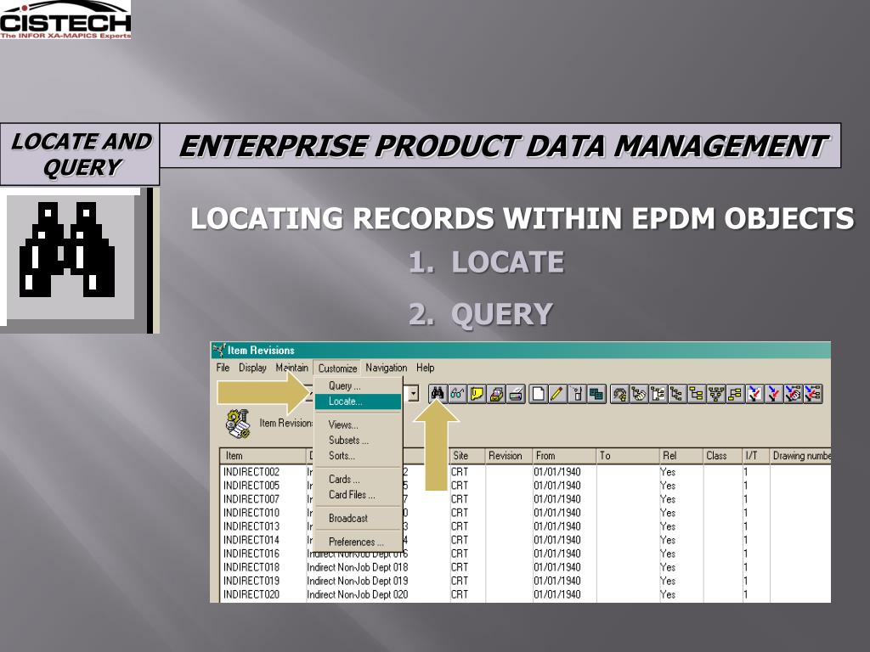
Task: Select the INDIRECT020 row
Action: coord(525,594)
